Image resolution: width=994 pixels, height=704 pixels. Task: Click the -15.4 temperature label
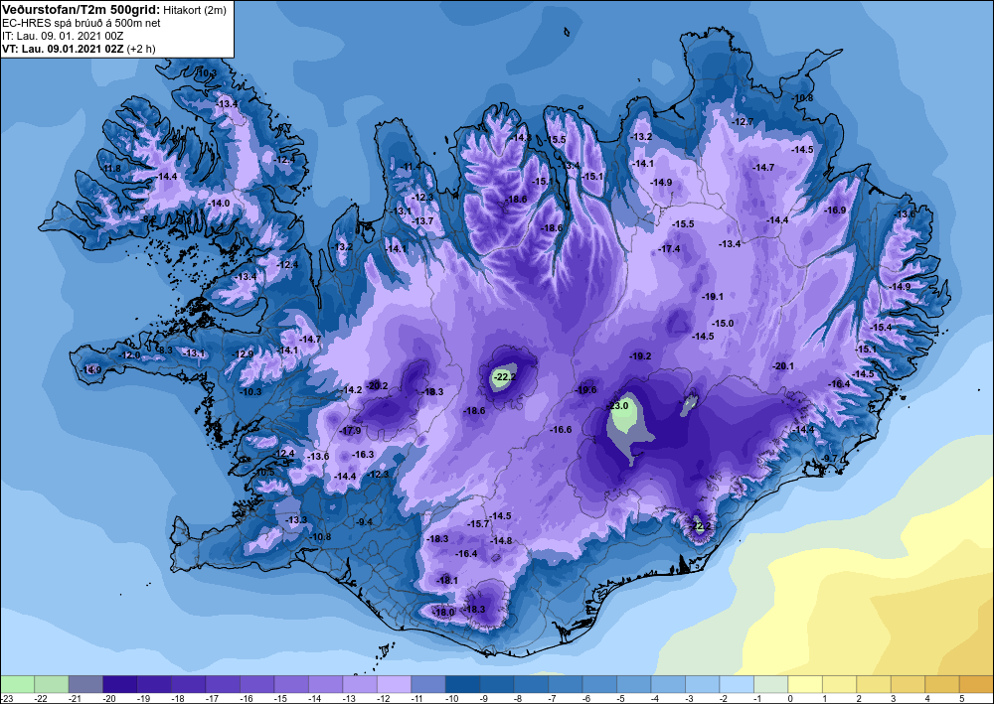(x=881, y=328)
